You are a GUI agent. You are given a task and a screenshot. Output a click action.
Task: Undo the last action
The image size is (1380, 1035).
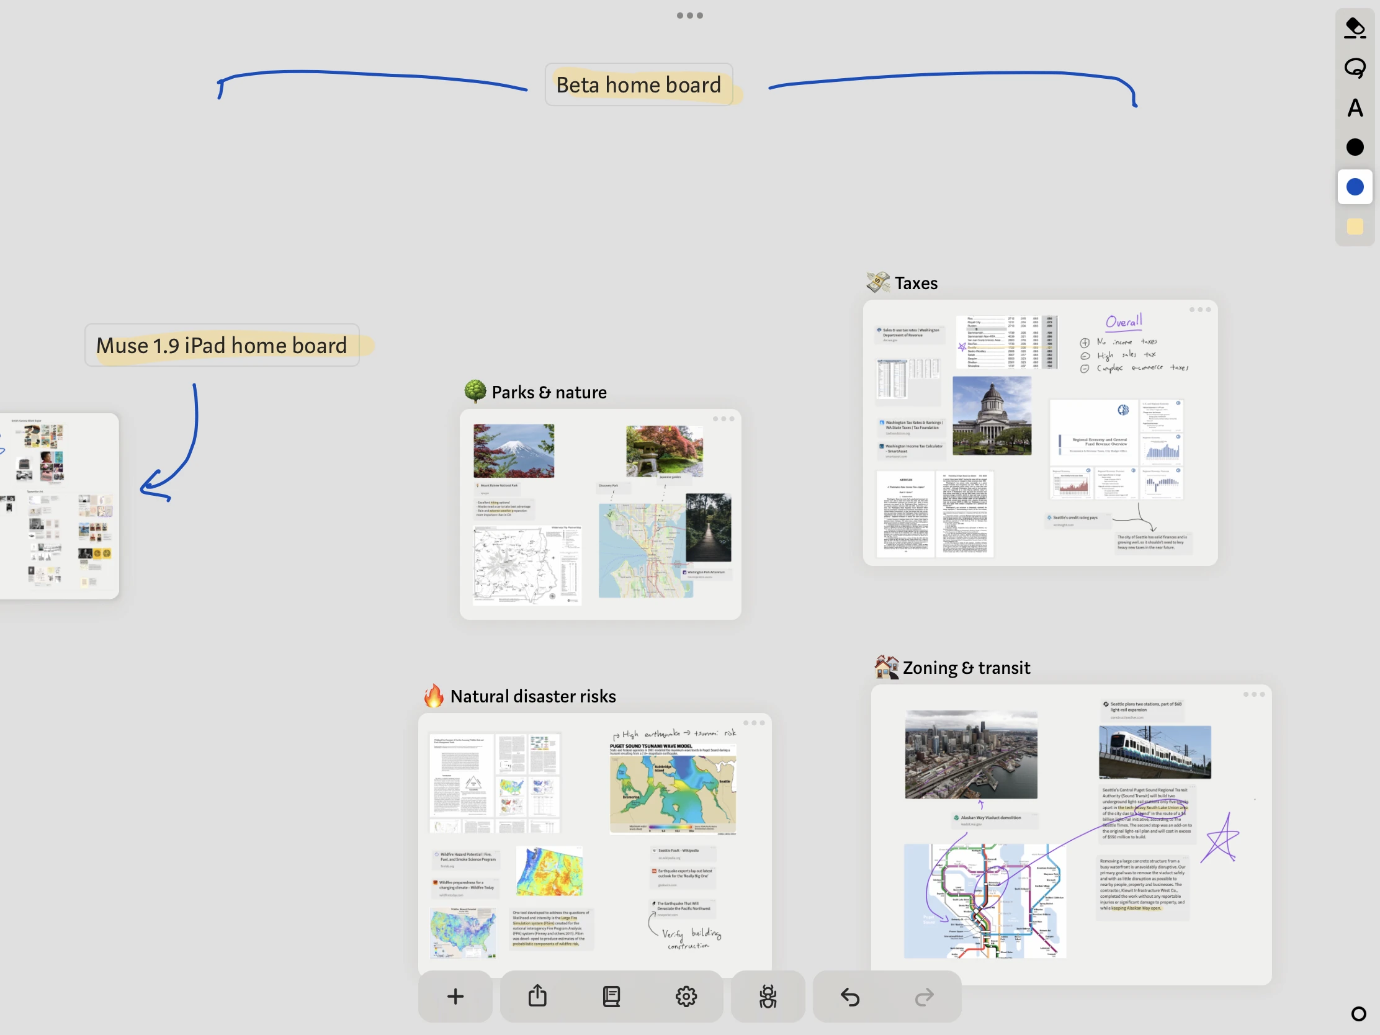849,997
